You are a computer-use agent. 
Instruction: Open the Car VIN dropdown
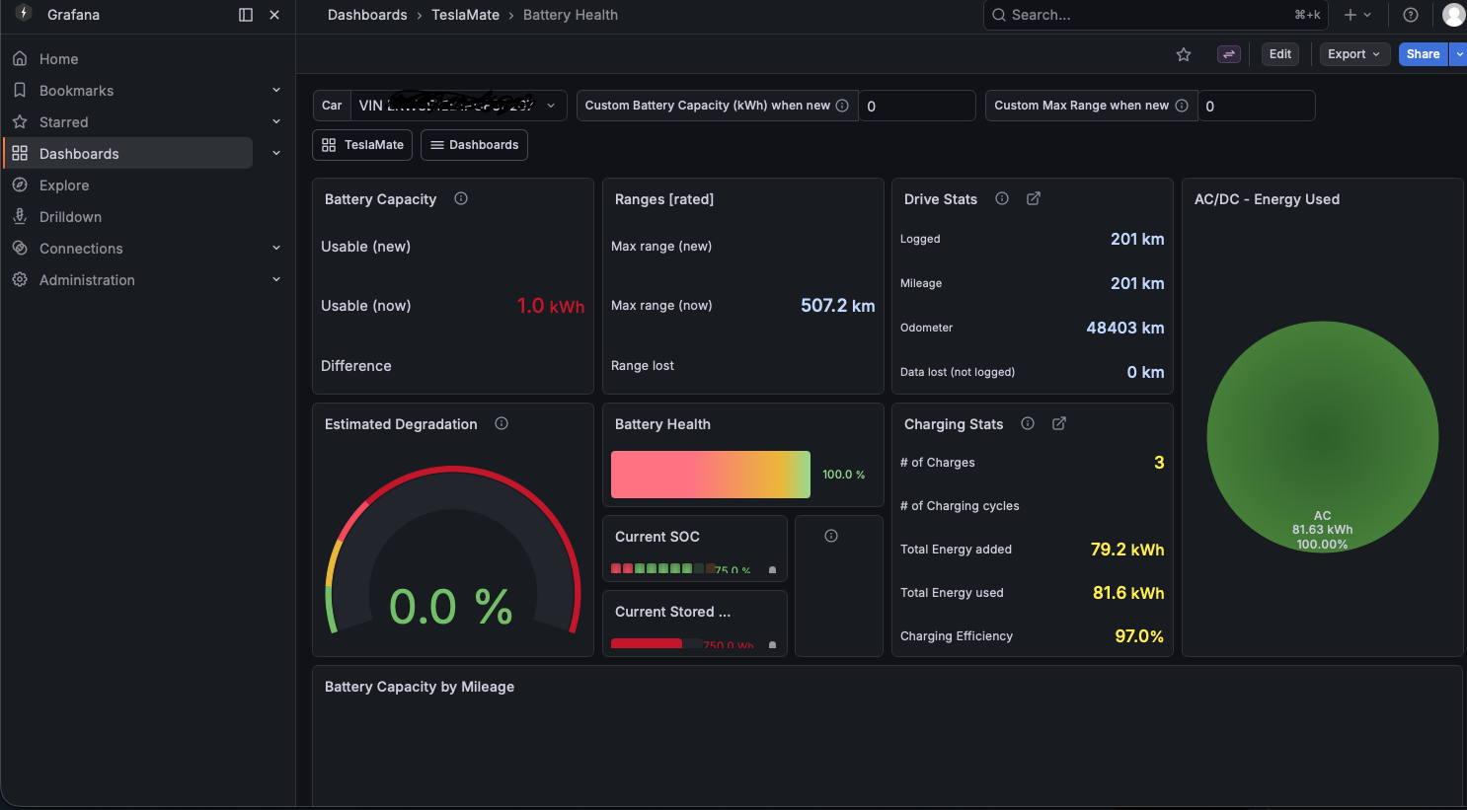pyautogui.click(x=458, y=106)
